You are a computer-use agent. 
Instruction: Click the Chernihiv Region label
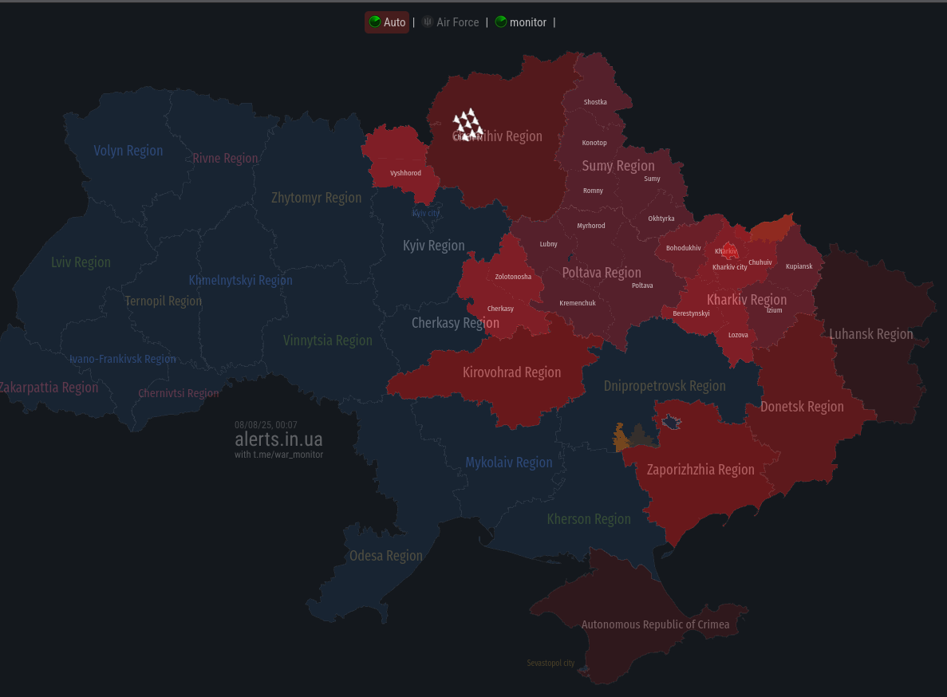click(497, 136)
